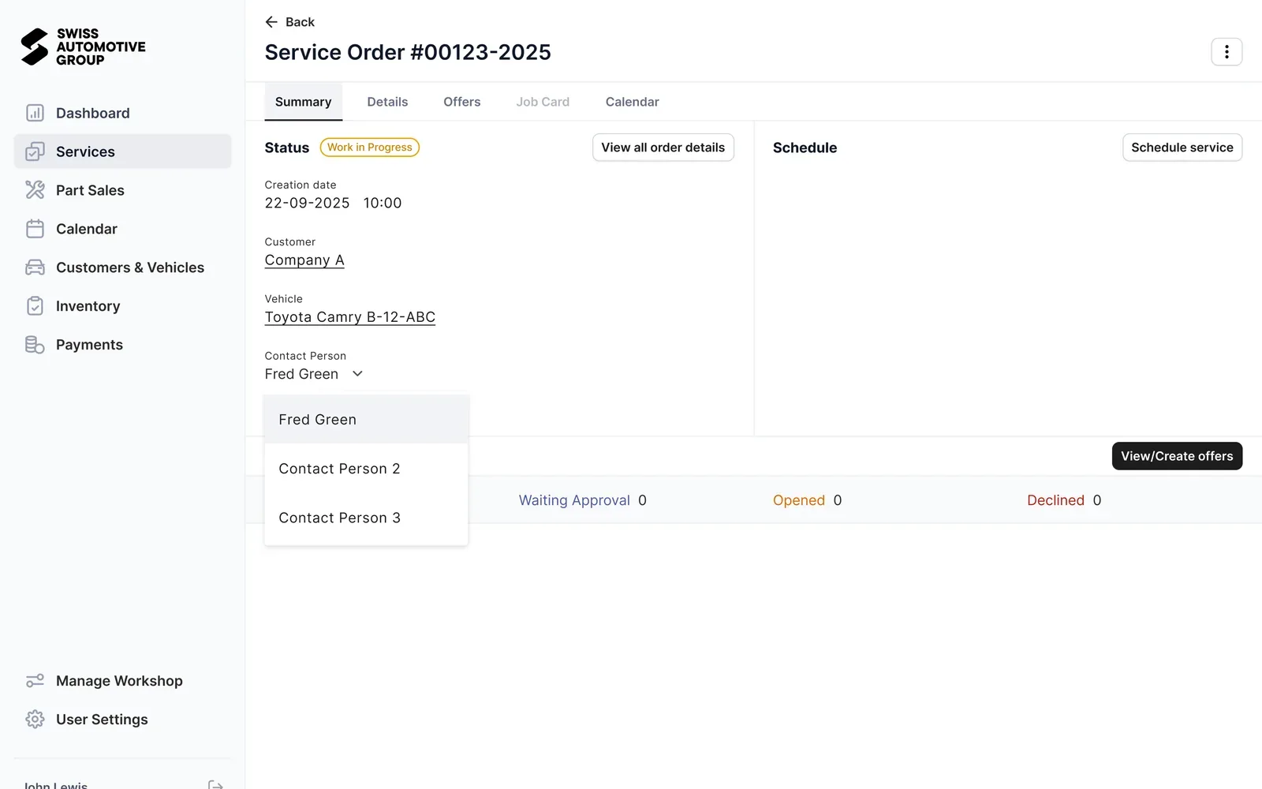Switch to the Details tab
This screenshot has height=789, width=1262.
coord(387,102)
